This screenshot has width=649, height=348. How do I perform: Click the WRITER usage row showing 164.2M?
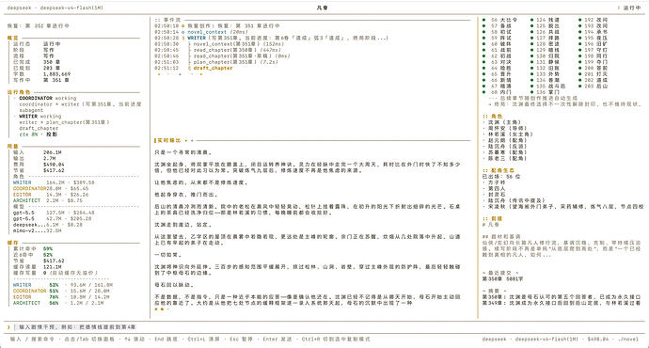54,182
